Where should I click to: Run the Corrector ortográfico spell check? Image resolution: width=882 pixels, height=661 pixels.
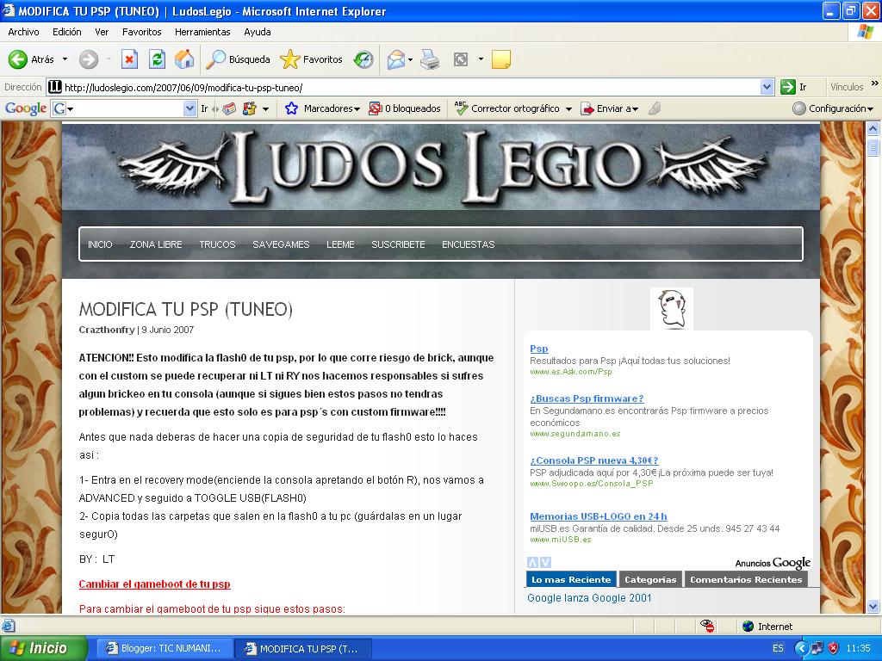(x=507, y=108)
